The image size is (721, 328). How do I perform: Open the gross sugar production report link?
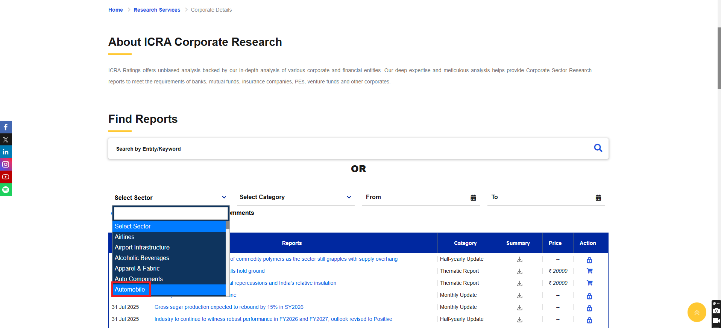point(229,307)
